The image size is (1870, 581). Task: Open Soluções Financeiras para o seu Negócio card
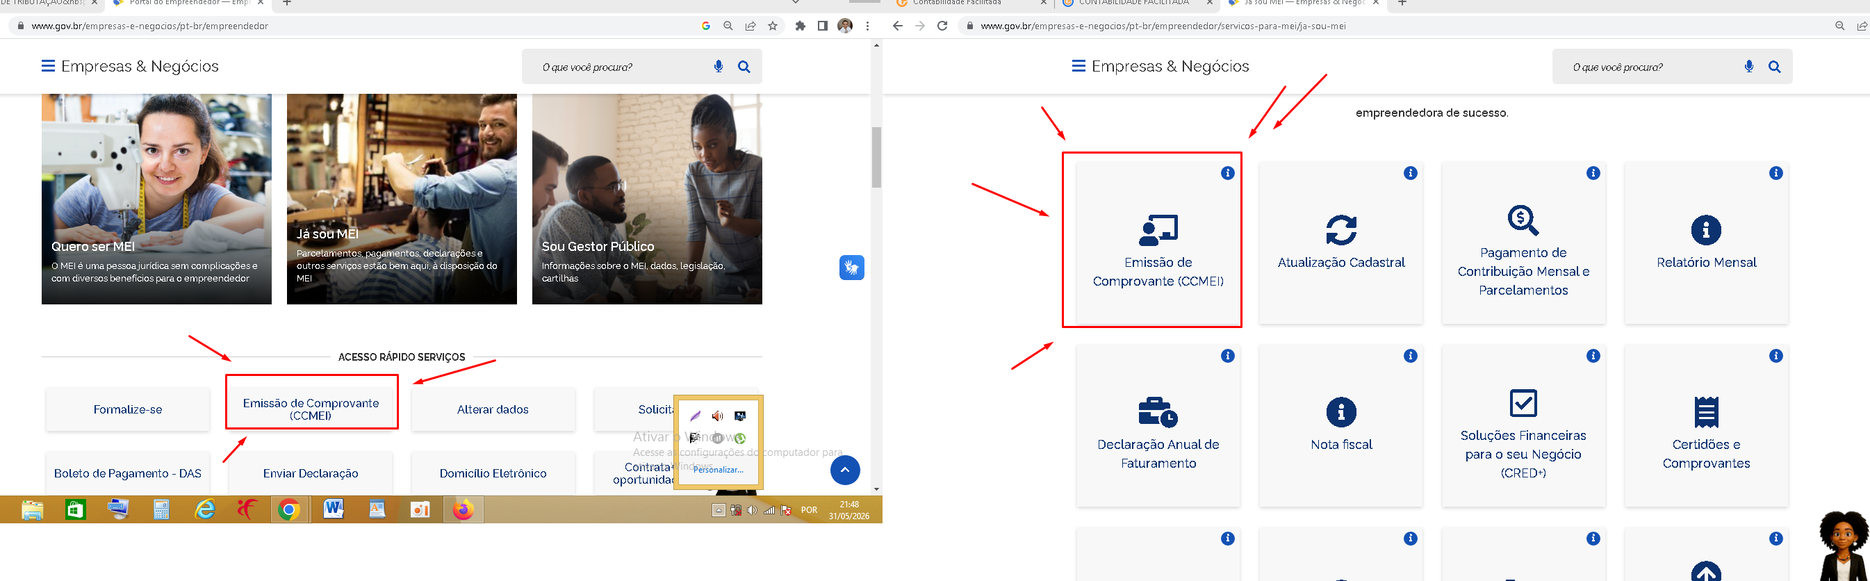click(1523, 425)
